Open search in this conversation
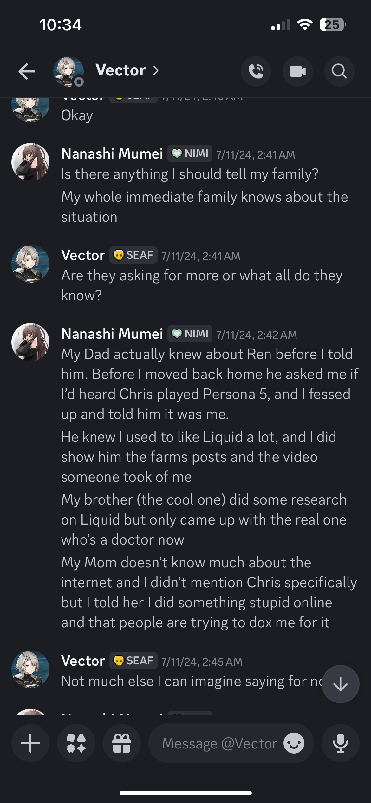The width and height of the screenshot is (371, 803). 339,71
